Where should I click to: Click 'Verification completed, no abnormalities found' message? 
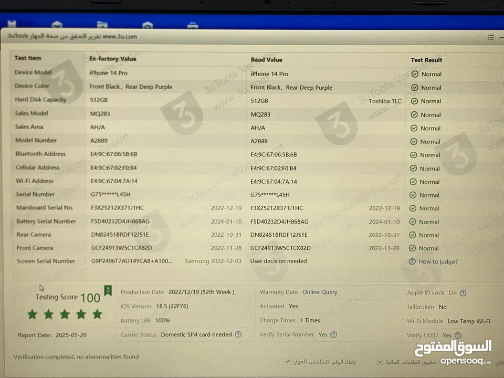pyautogui.click(x=76, y=356)
